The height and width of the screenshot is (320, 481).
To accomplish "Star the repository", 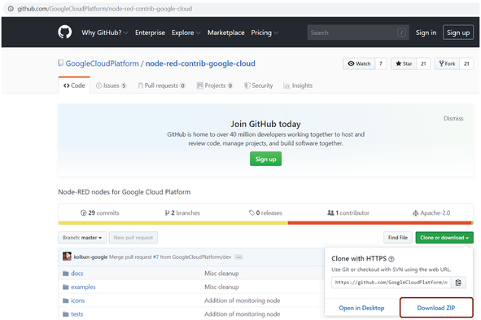I will click(404, 64).
